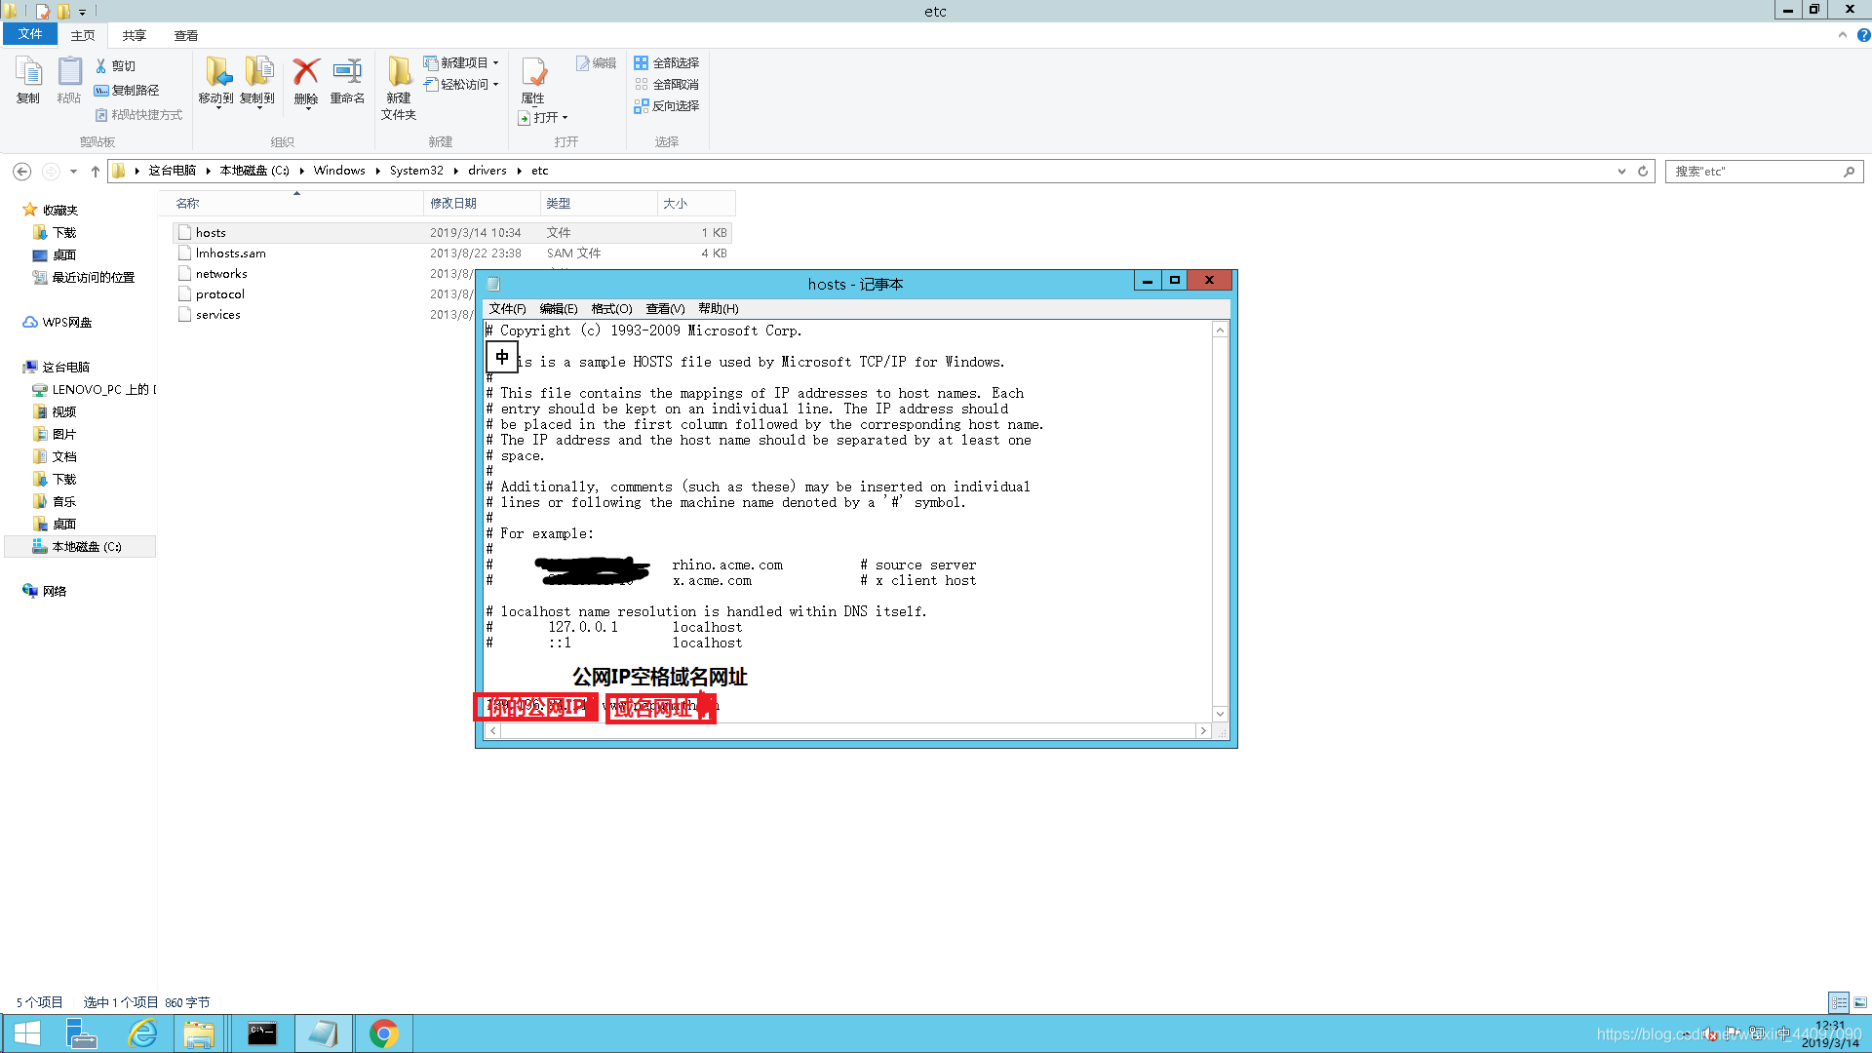Click the New Folder (新建文件夹) icon
The image size is (1872, 1053).
399,73
